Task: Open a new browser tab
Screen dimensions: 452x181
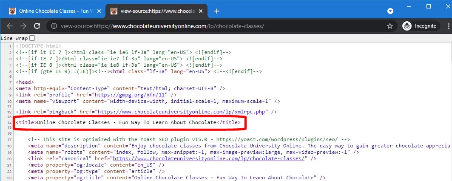Action: tap(217, 11)
